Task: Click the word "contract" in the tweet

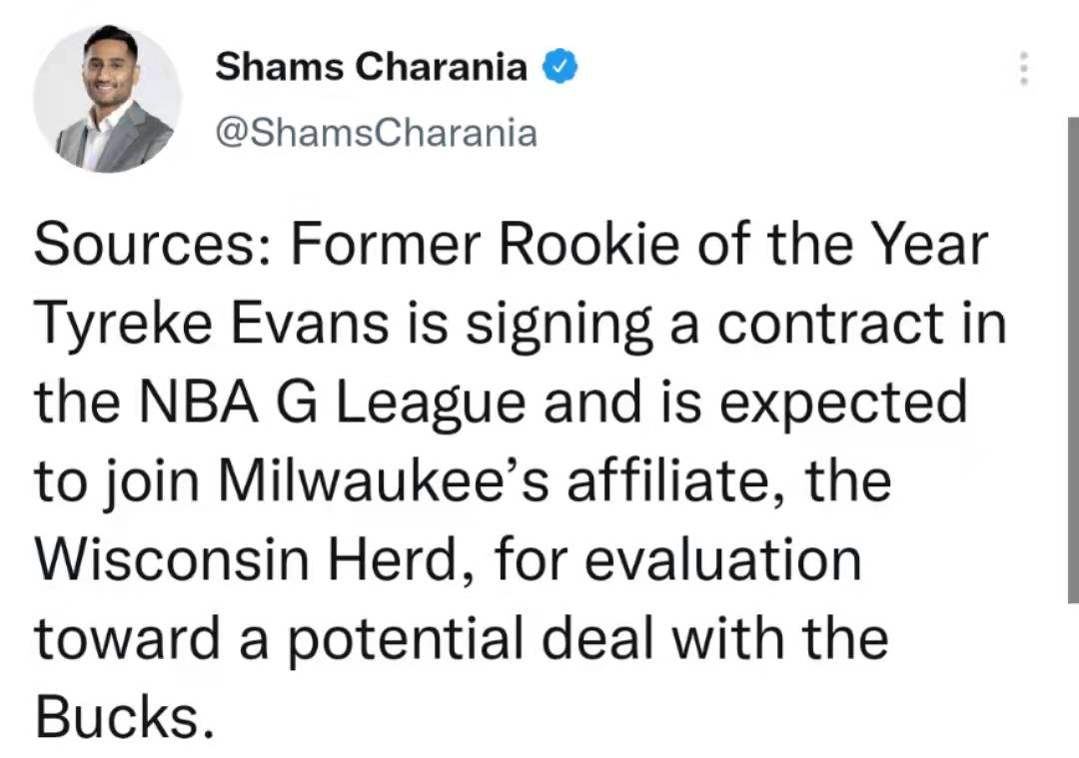Action: [830, 324]
